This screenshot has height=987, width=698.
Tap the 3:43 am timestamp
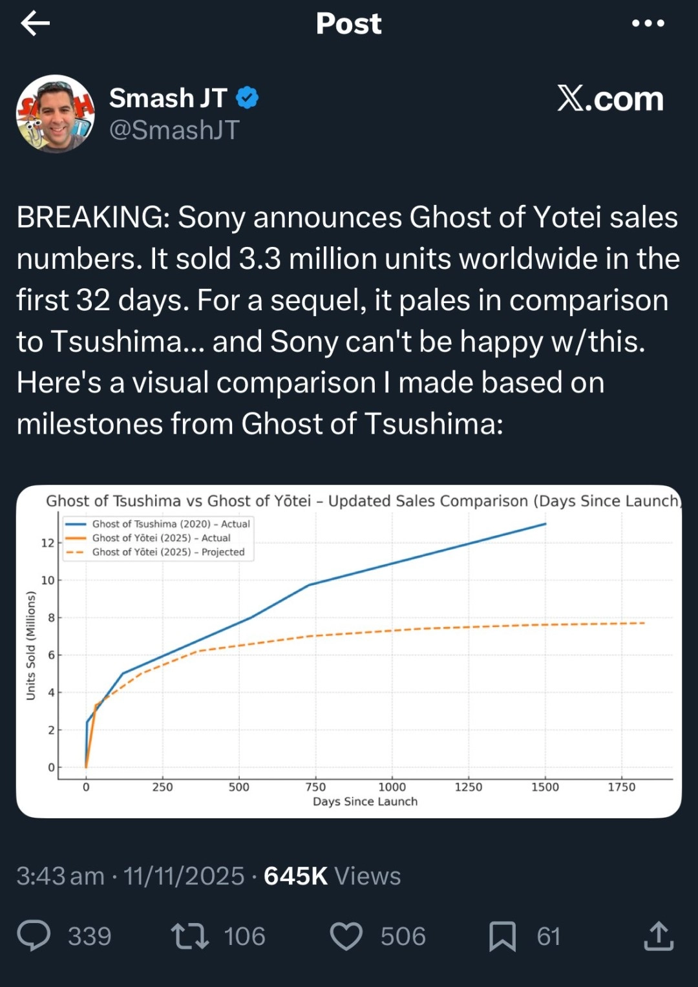pos(60,876)
